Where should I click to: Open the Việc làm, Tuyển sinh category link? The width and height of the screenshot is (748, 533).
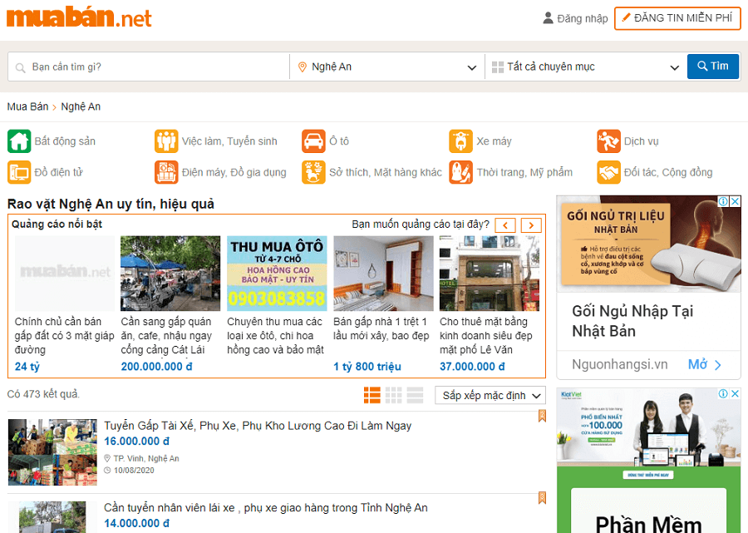(x=229, y=141)
